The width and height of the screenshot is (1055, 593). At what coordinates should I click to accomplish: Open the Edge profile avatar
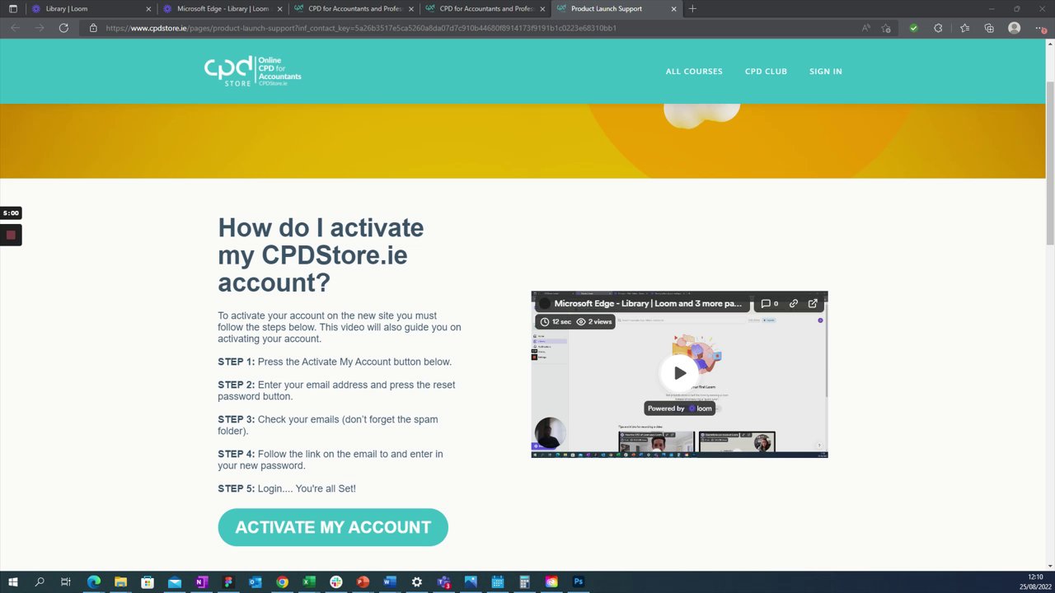pos(1015,28)
